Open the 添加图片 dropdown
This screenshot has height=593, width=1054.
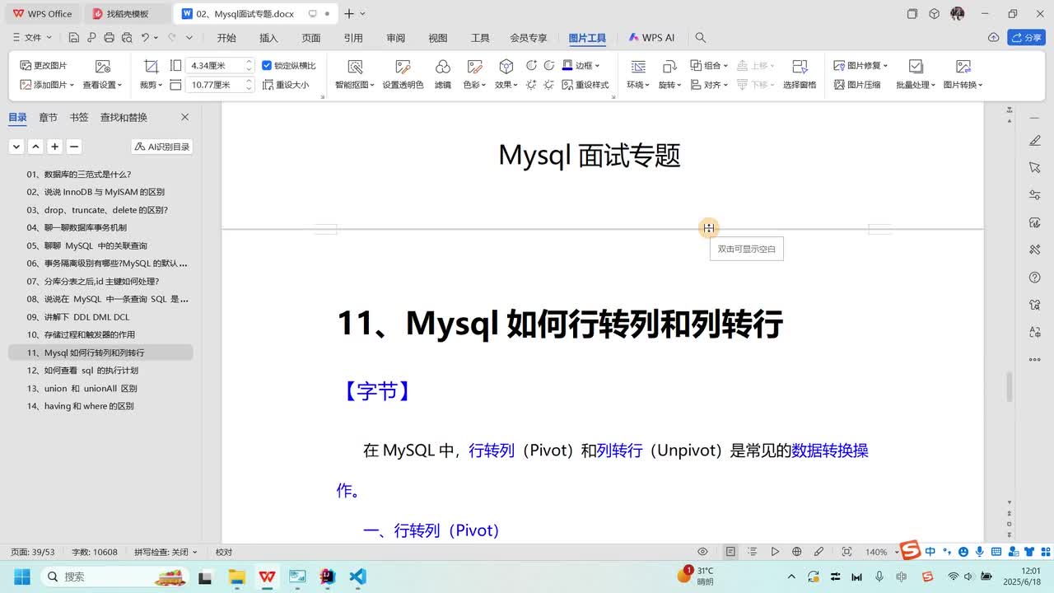[x=47, y=85]
